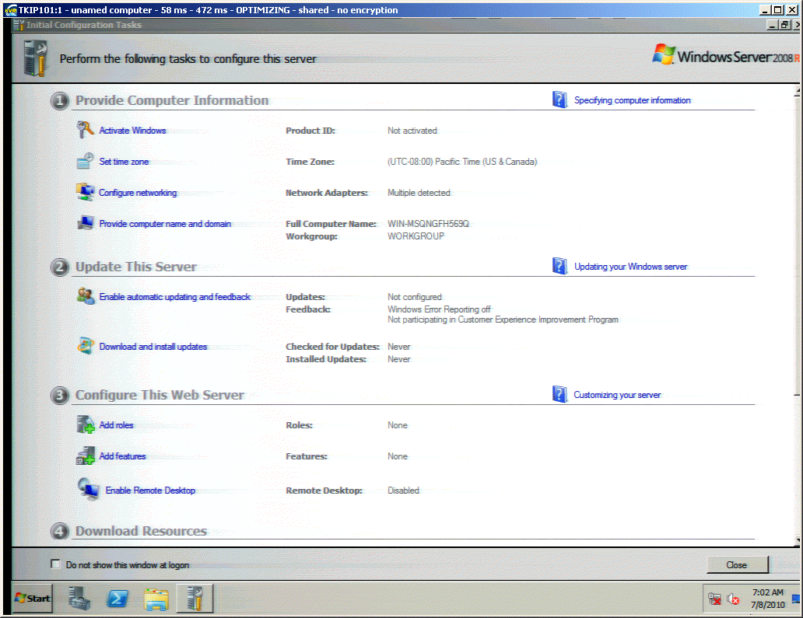Click help icon beside Customizing your server
Screen dimensions: 803x618
click(559, 394)
